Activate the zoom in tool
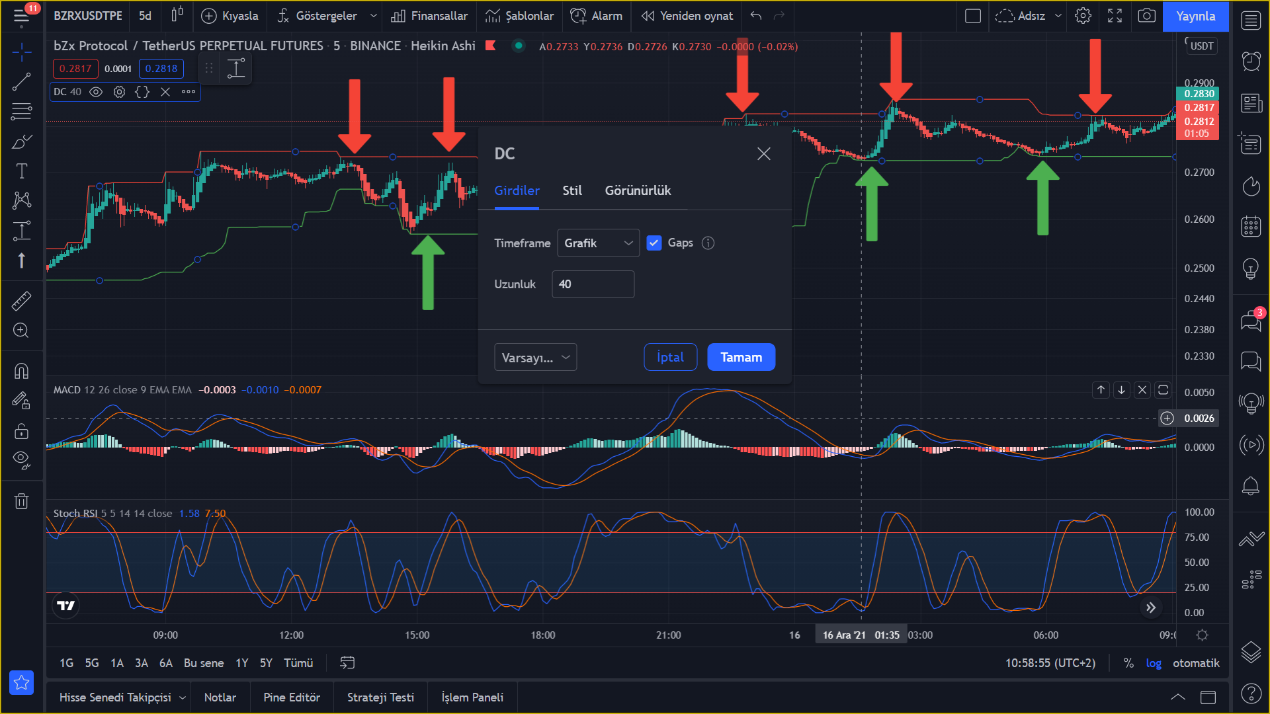 pyautogui.click(x=21, y=331)
